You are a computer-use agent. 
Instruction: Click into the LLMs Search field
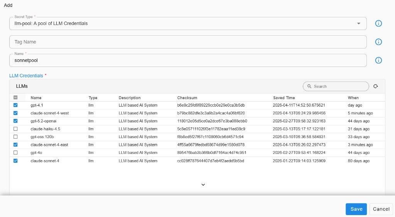pyautogui.click(x=336, y=86)
